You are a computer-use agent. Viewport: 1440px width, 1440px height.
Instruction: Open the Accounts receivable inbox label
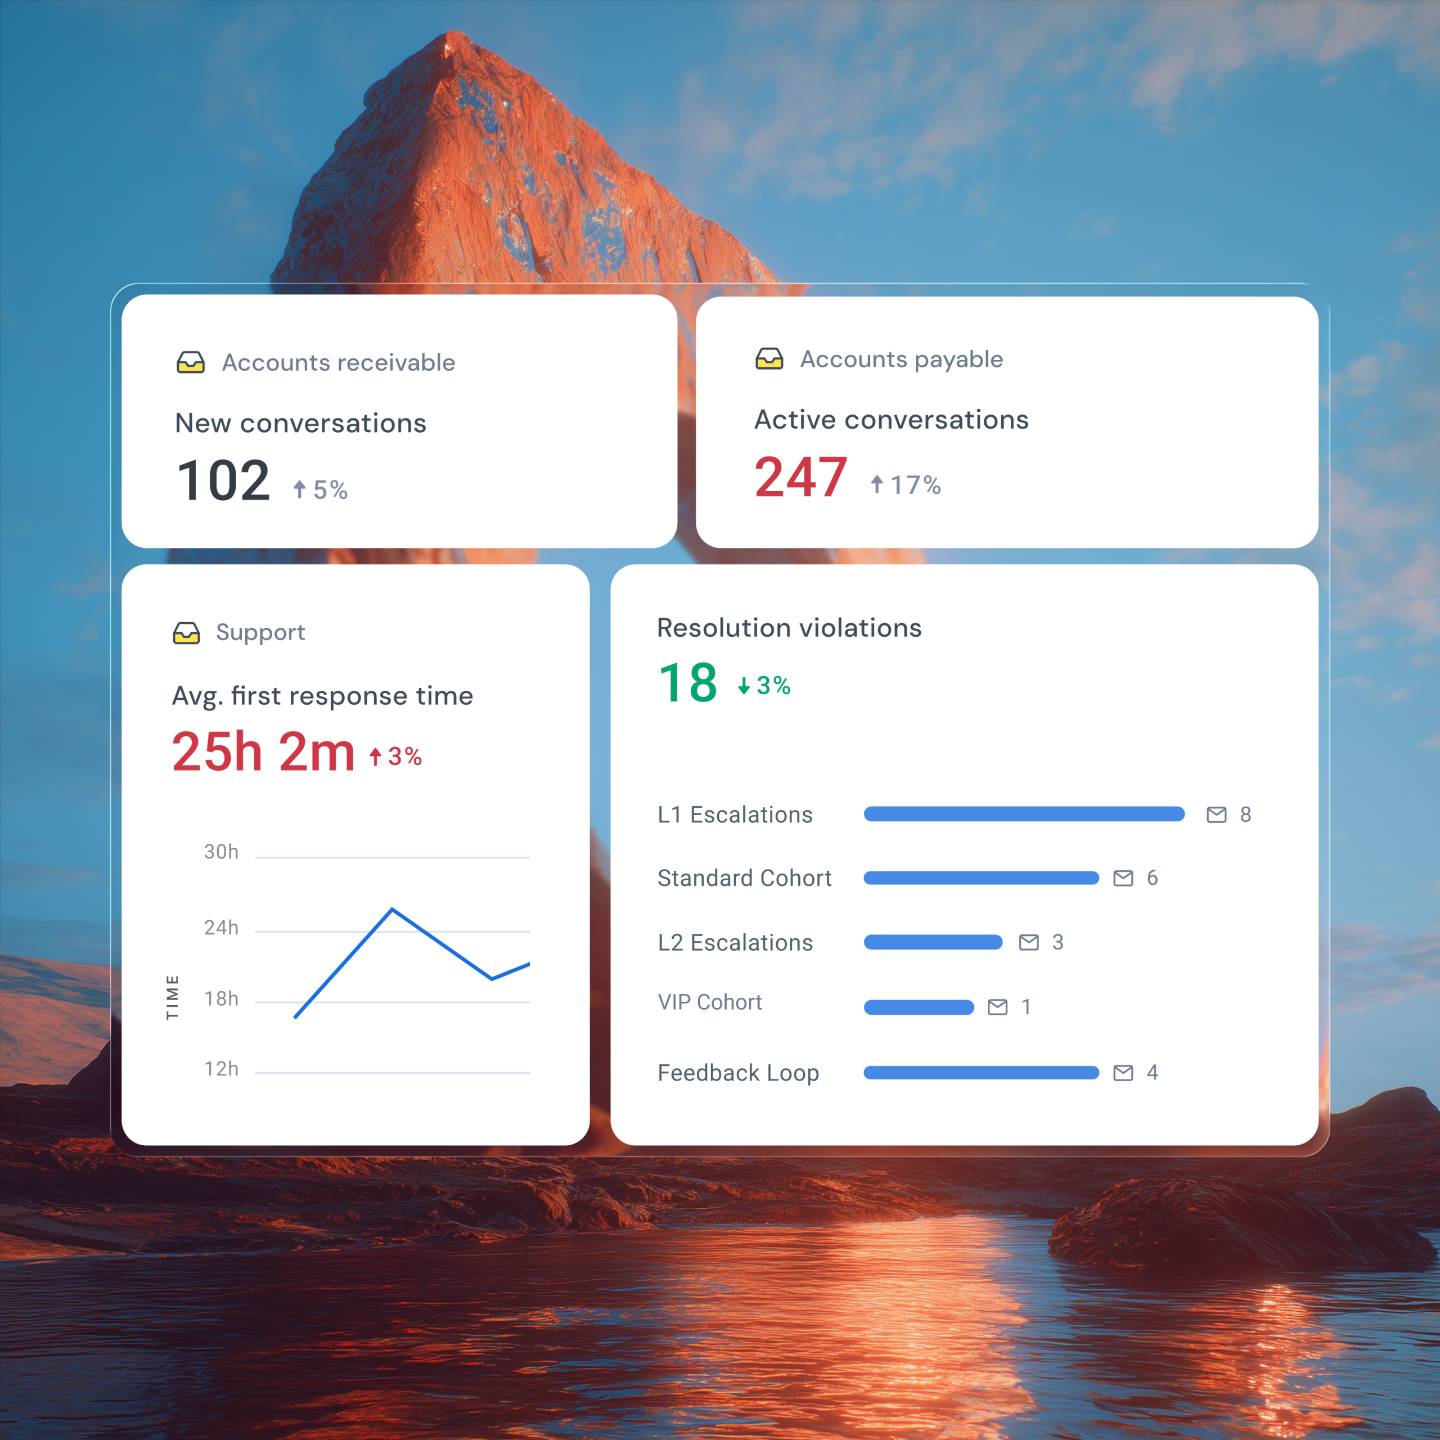pos(339,362)
